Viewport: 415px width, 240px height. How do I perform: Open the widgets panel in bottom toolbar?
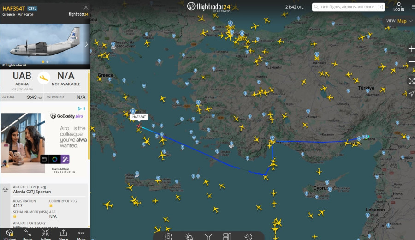tap(227, 236)
